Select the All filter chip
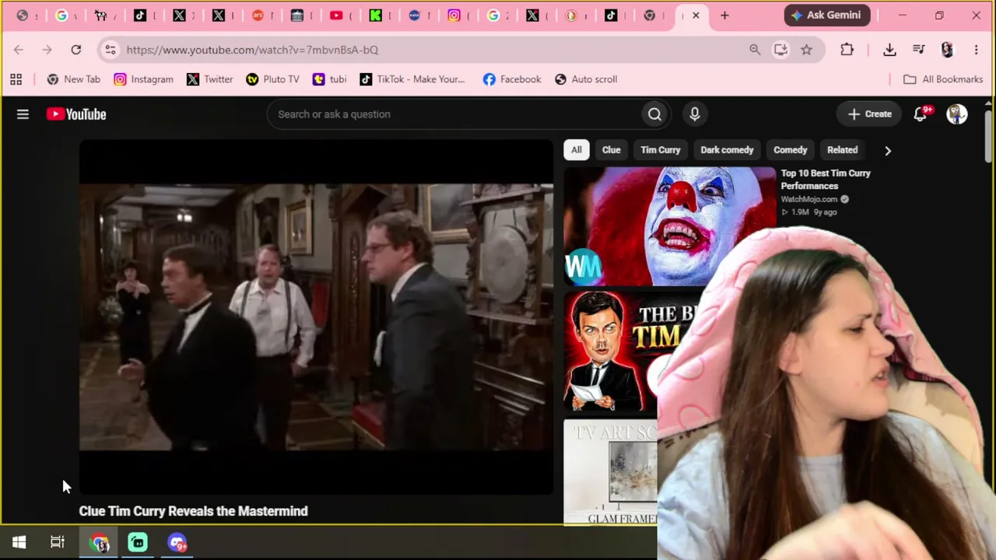996x560 pixels. [x=577, y=150]
